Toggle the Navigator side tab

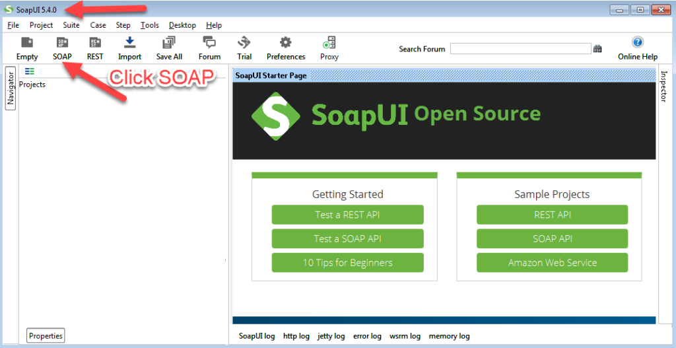tap(11, 88)
